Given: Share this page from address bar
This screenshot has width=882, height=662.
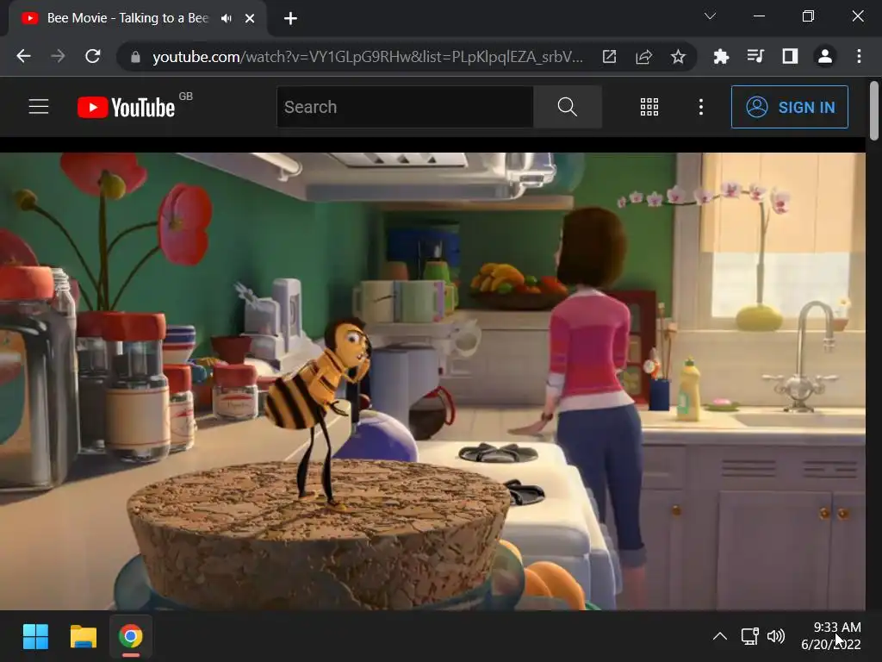Looking at the screenshot, I should [643, 56].
